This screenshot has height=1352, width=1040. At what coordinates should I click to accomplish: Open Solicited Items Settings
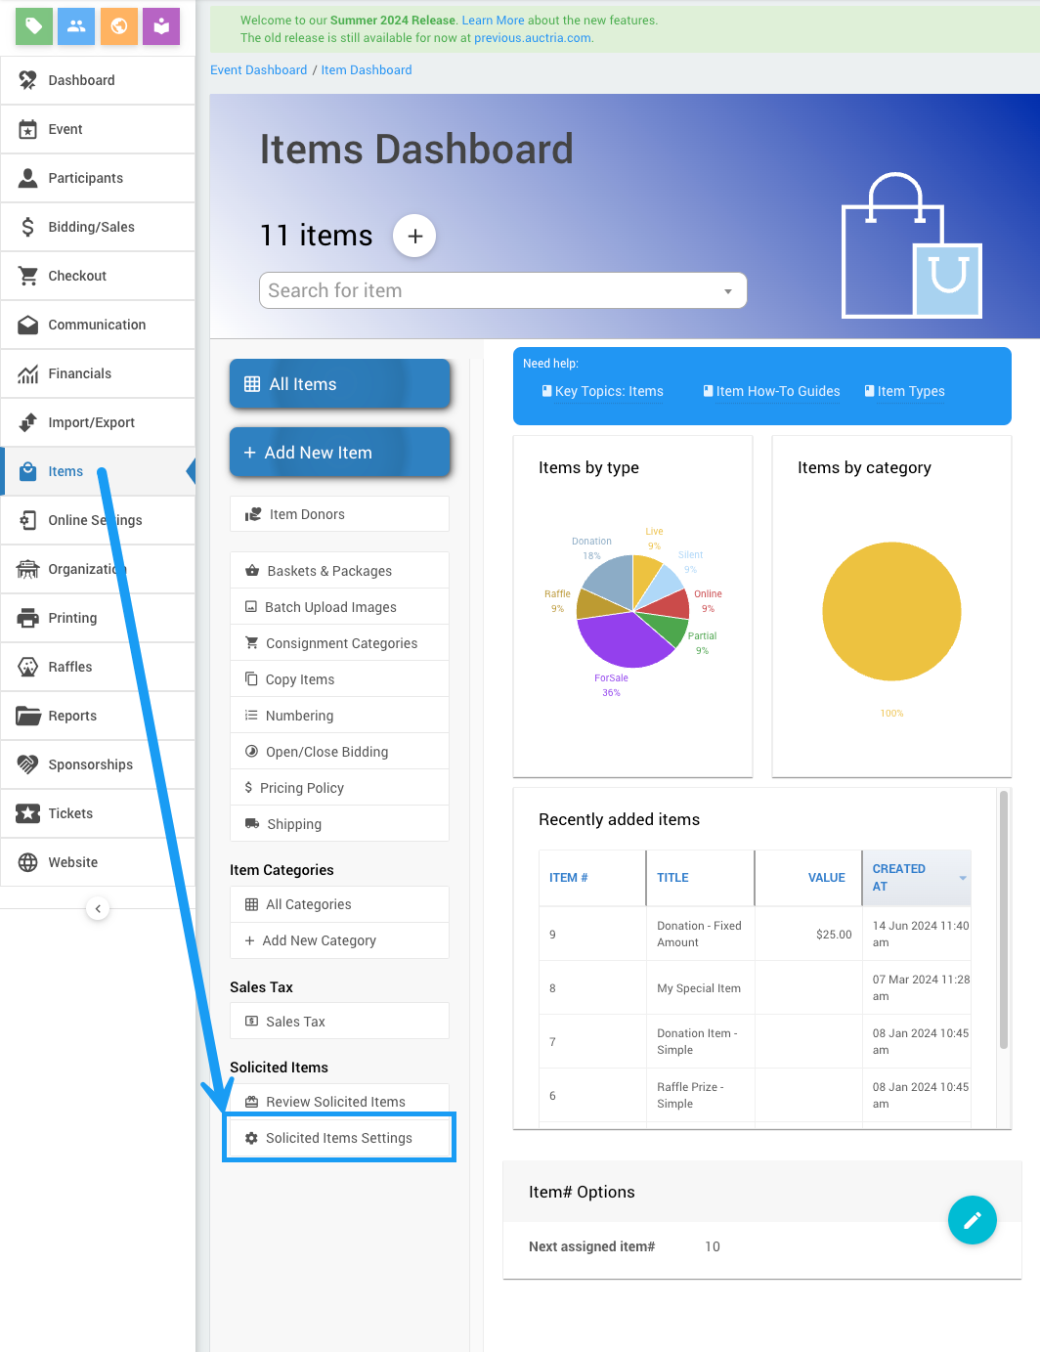click(x=338, y=1138)
